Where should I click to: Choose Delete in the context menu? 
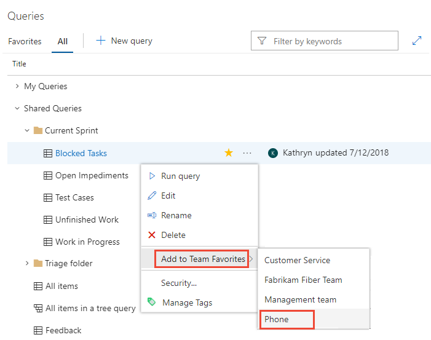coord(173,235)
